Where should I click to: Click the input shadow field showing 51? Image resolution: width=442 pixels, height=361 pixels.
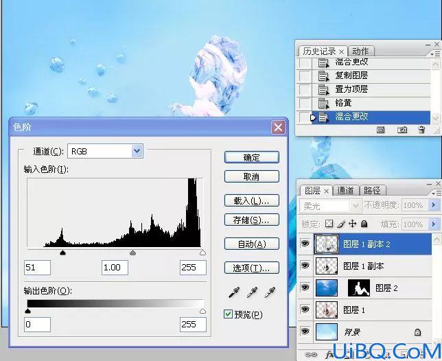point(37,268)
